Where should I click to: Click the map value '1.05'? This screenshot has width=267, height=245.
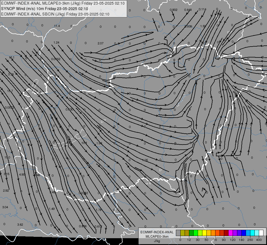145,160
